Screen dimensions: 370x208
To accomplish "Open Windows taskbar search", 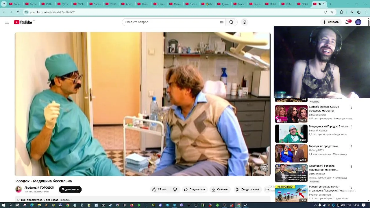I will pos(11,205).
